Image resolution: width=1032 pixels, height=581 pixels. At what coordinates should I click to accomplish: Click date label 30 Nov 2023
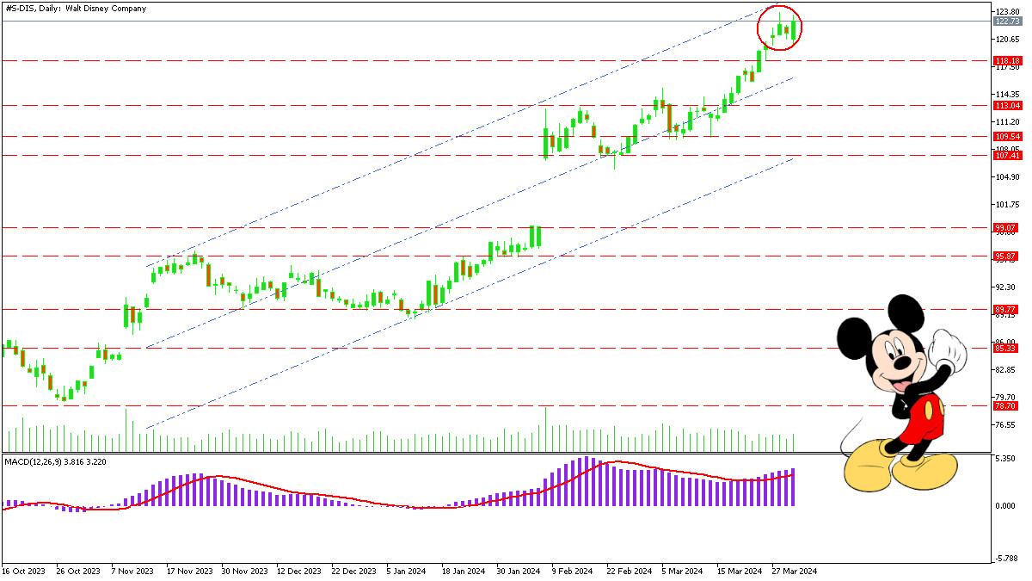pos(243,571)
